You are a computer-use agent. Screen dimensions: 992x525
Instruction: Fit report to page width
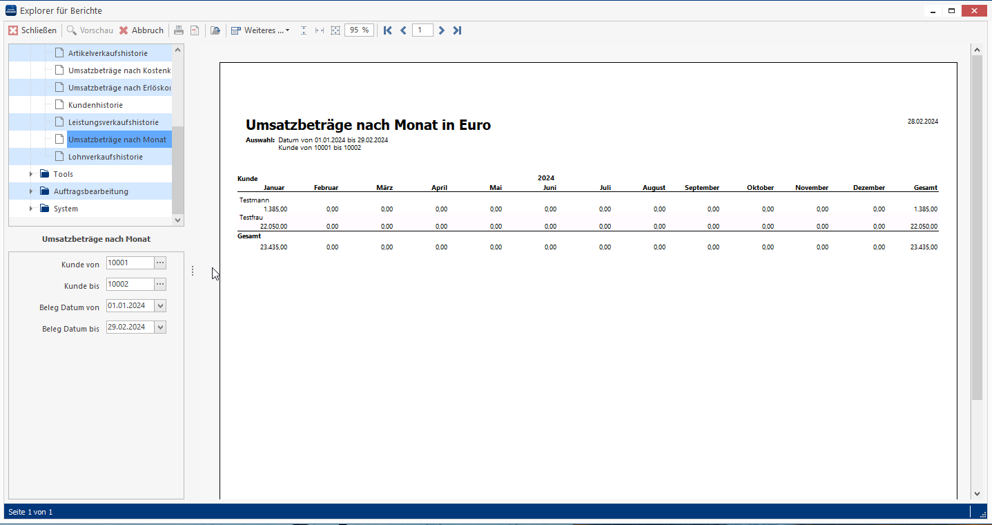(x=320, y=30)
